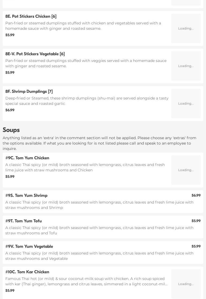Open the 8E. Pot Stickers Chicken item
This screenshot has width=206, height=299.
click(31, 16)
